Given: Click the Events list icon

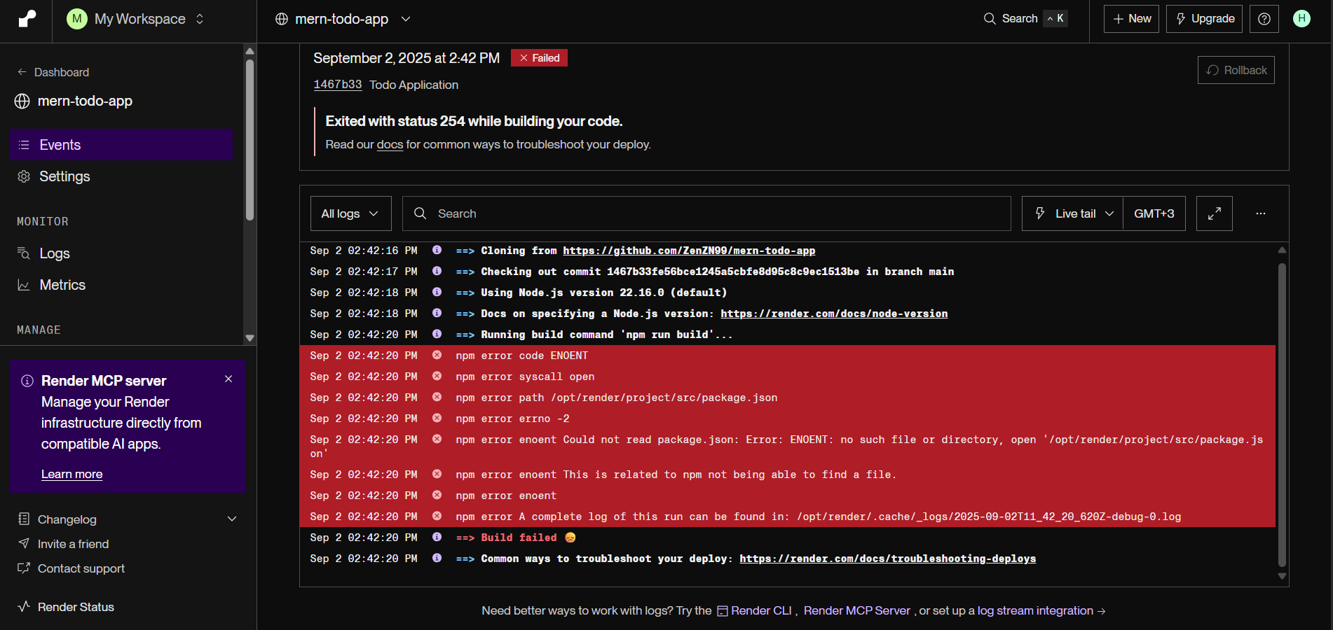Looking at the screenshot, I should coord(24,145).
